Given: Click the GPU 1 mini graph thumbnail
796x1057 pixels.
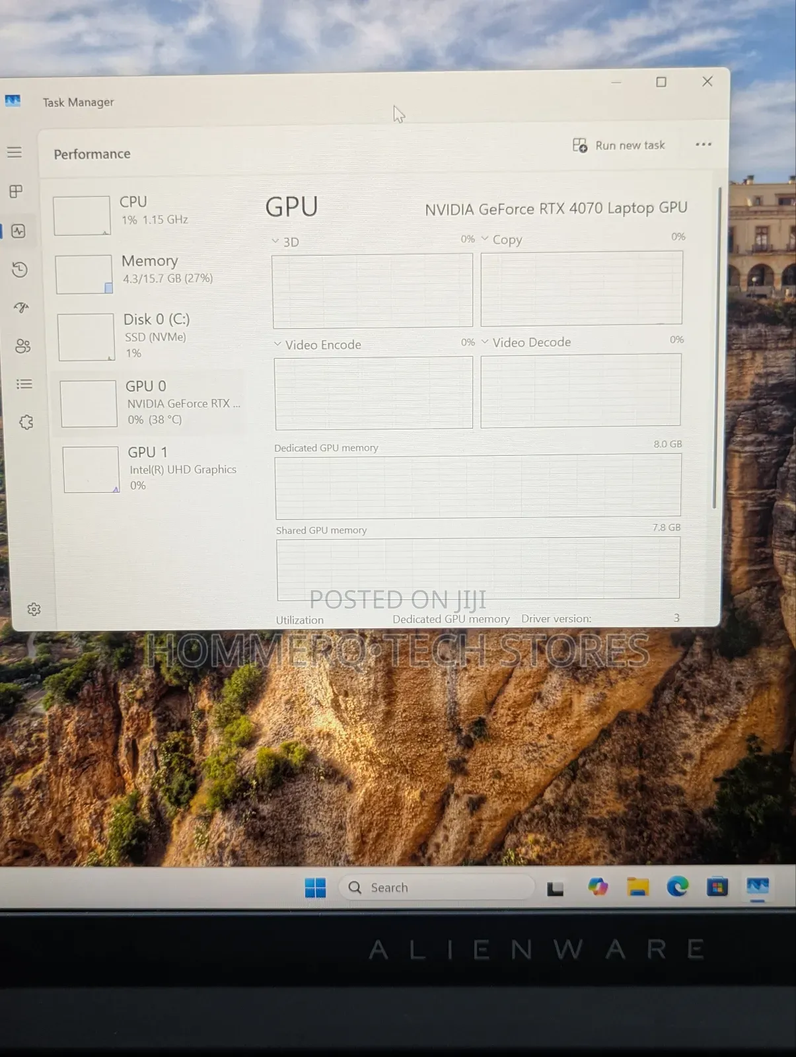Looking at the screenshot, I should tap(91, 470).
